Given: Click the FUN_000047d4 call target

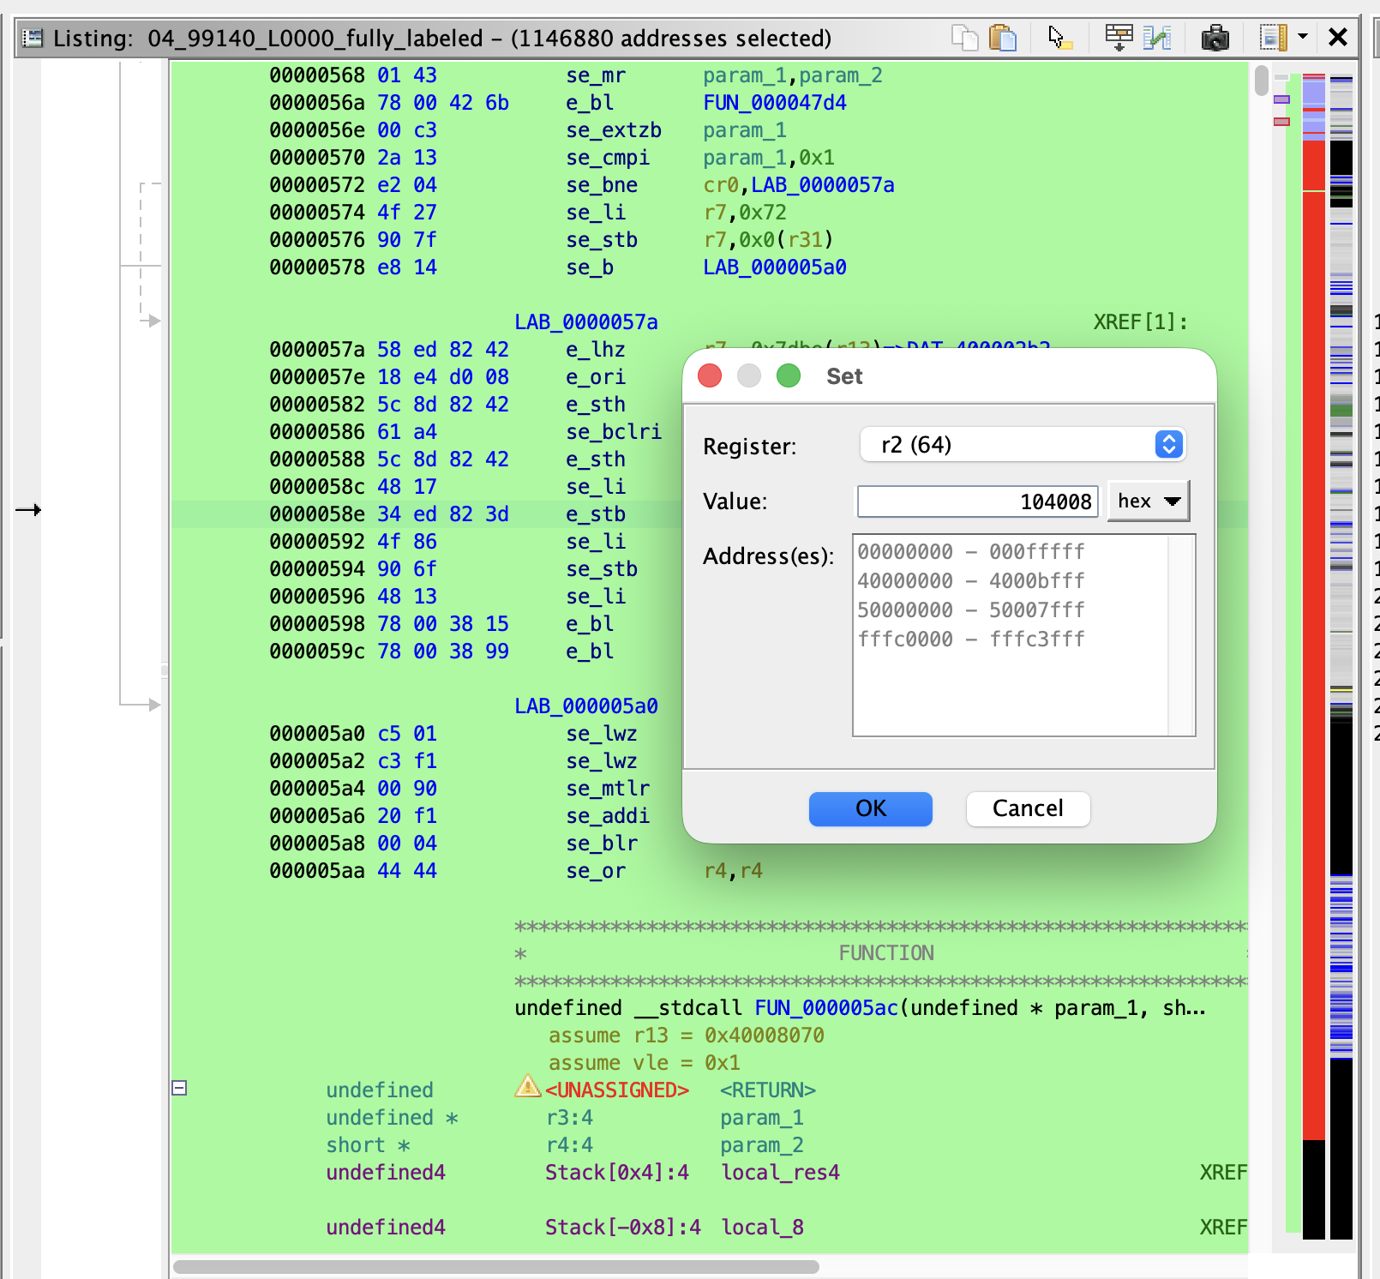Looking at the screenshot, I should [775, 103].
